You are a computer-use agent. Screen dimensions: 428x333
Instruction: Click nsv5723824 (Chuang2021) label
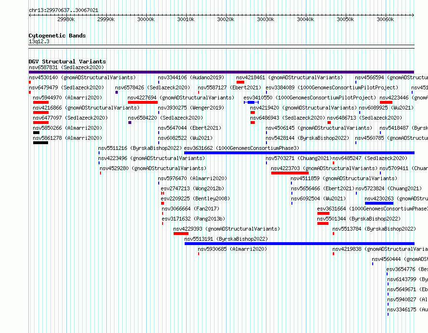(389, 188)
